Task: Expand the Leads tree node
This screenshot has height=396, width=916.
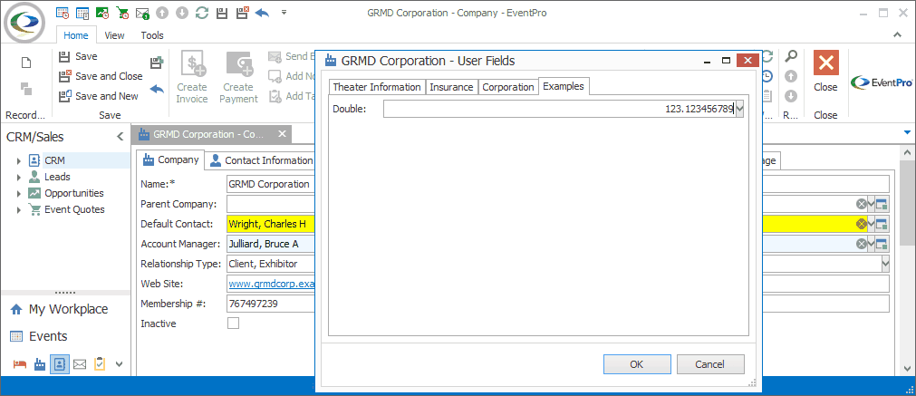Action: [19, 177]
